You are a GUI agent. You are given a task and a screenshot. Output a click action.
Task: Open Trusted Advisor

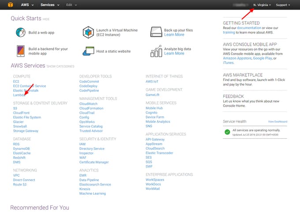point(91,131)
